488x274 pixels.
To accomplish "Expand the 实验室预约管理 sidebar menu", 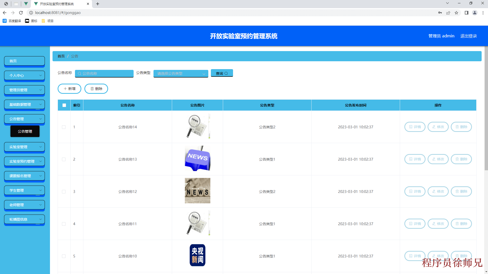I will click(x=24, y=161).
